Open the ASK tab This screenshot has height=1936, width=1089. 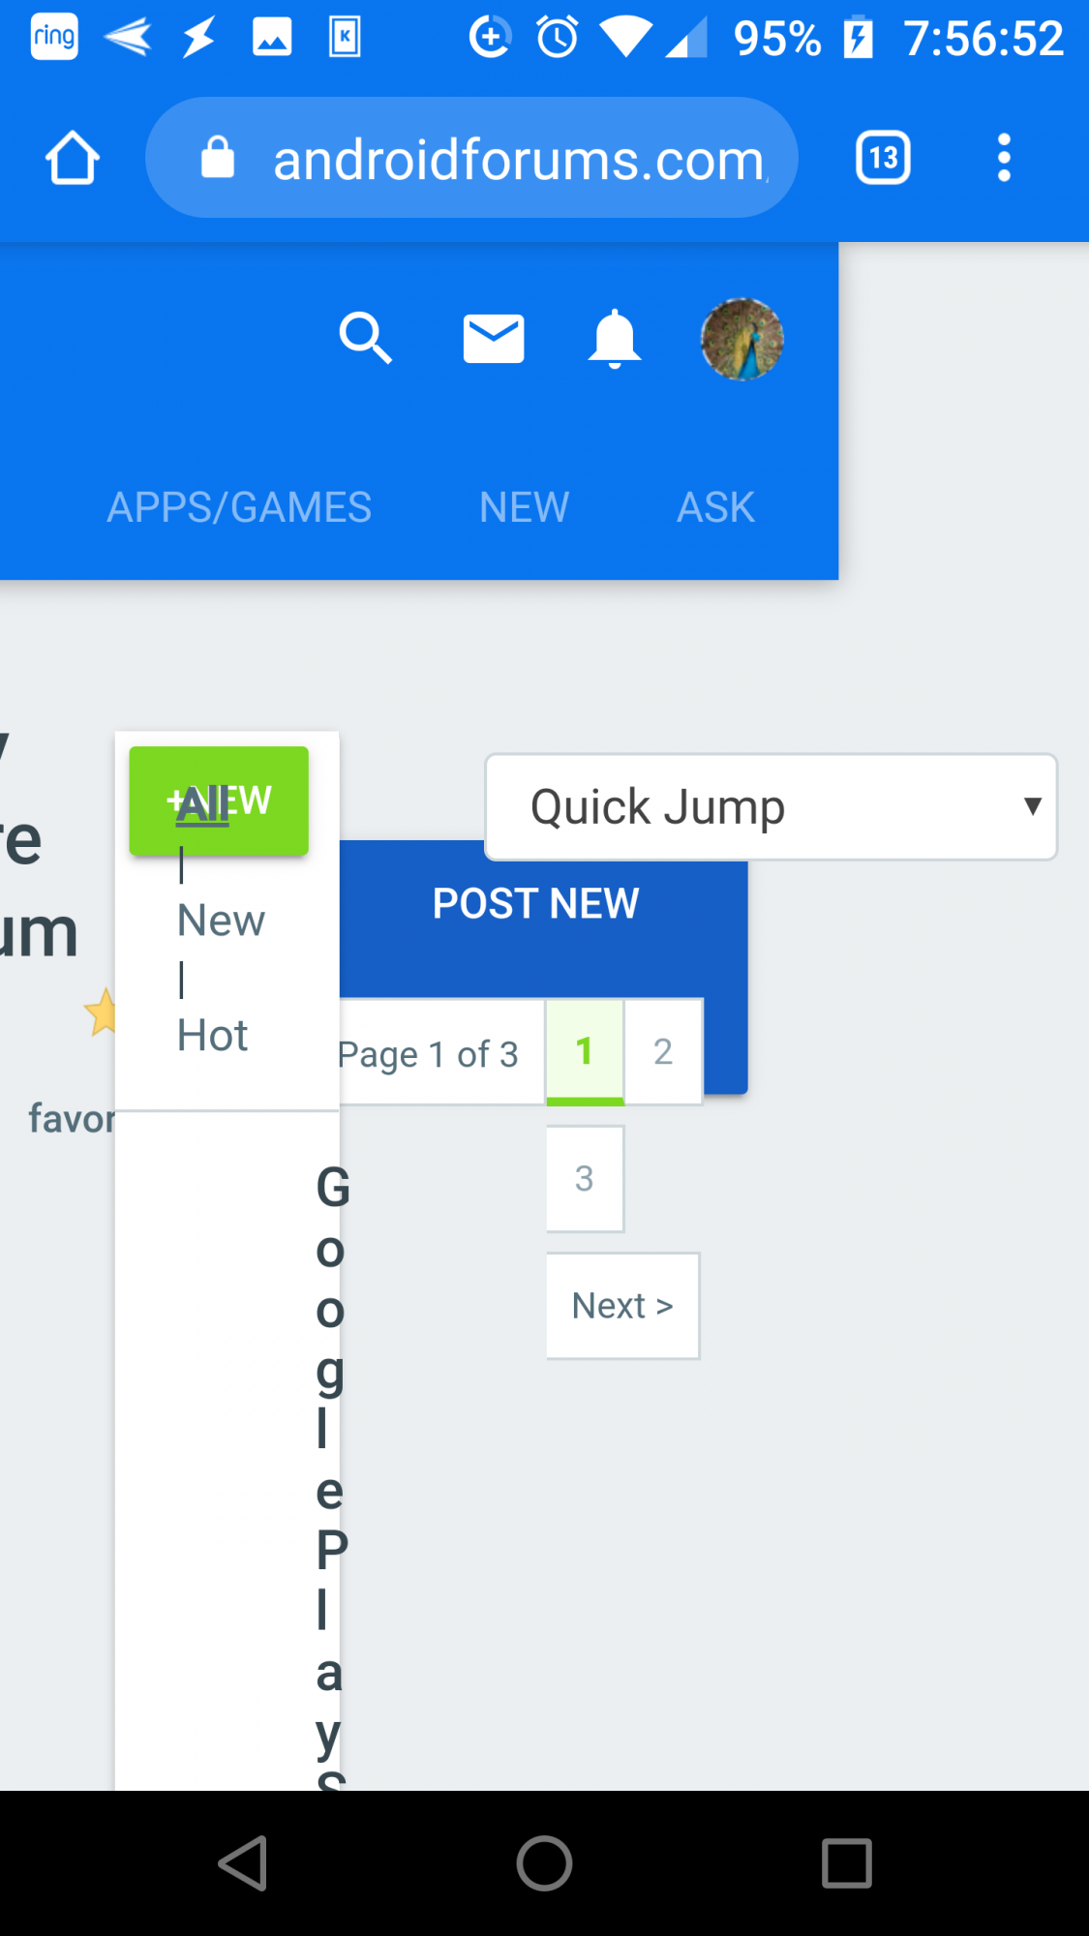pyautogui.click(x=715, y=507)
